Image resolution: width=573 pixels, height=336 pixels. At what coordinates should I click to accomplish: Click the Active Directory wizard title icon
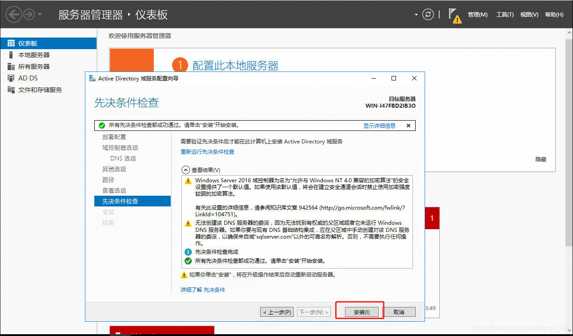point(92,78)
